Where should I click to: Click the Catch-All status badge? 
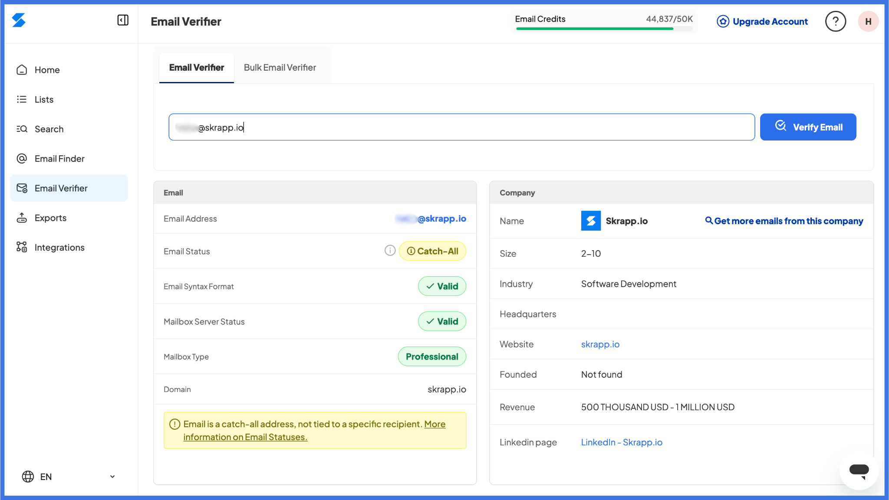[432, 251]
